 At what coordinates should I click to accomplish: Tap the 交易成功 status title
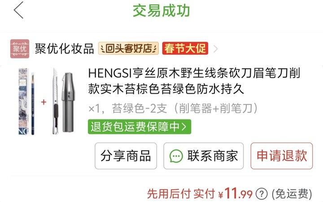pyautogui.click(x=161, y=10)
